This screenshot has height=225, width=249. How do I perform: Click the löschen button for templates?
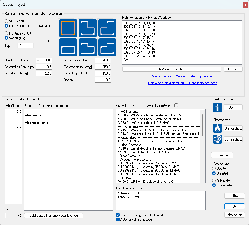233,69
